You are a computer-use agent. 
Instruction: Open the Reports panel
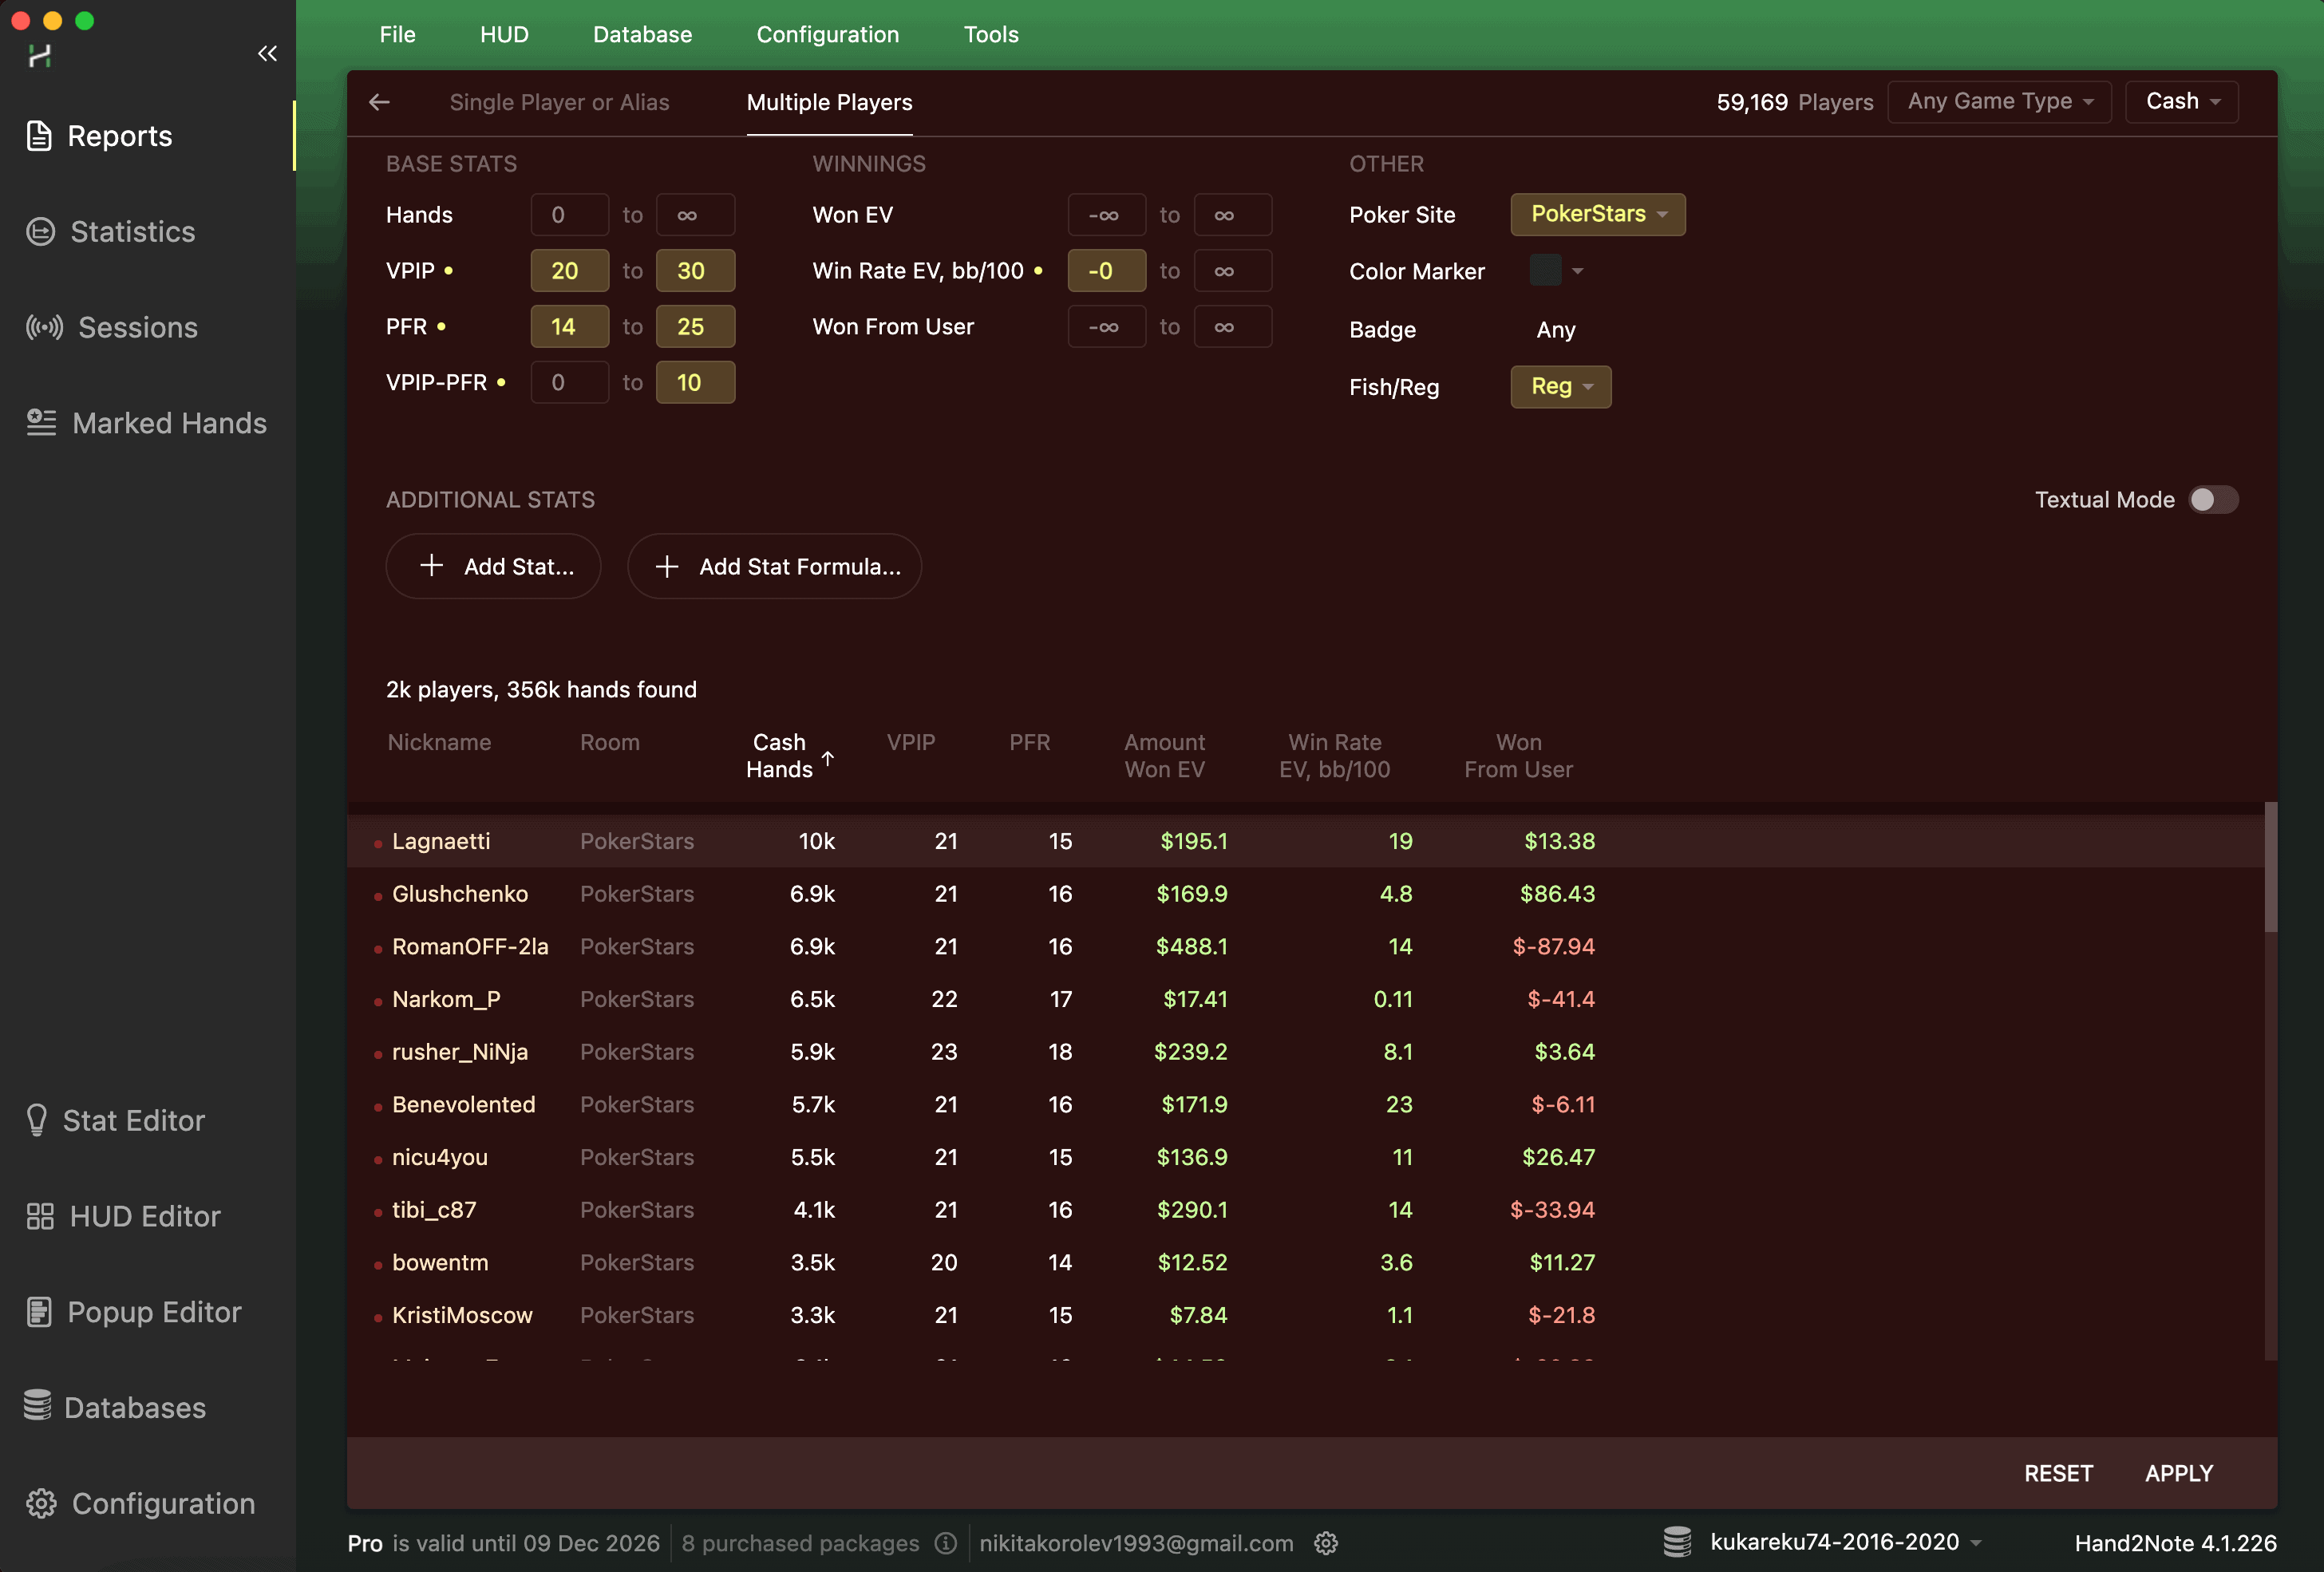[x=119, y=136]
